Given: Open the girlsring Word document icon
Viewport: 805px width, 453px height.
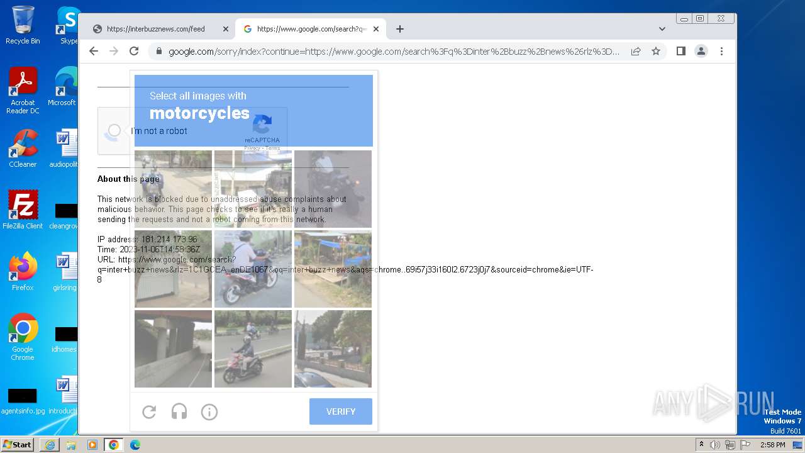Looking at the screenshot, I should [65, 271].
